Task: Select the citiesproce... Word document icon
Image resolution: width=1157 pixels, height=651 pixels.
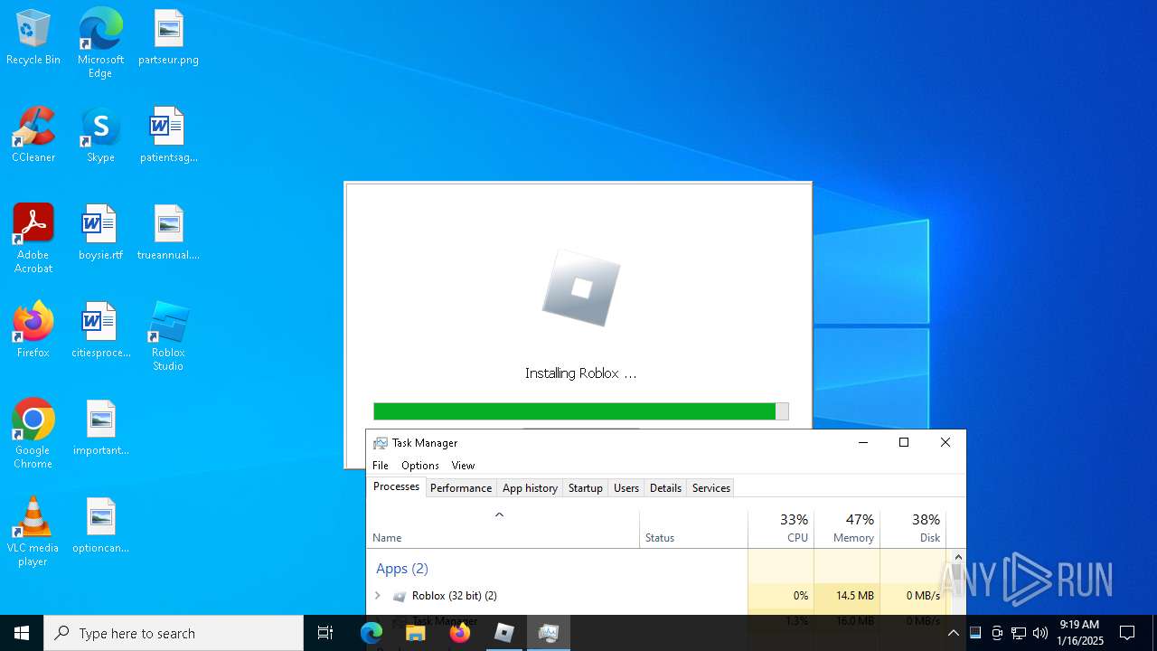Action: 100,331
